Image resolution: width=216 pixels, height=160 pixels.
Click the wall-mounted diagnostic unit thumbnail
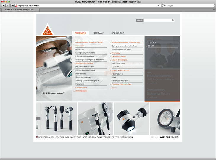pos(95,118)
